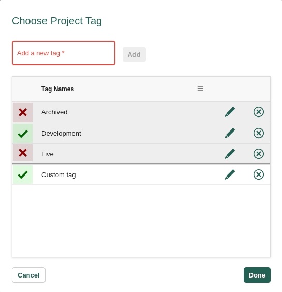This screenshot has height=292, width=282.
Task: Deselect the Custom tag checkmark
Action: click(23, 174)
